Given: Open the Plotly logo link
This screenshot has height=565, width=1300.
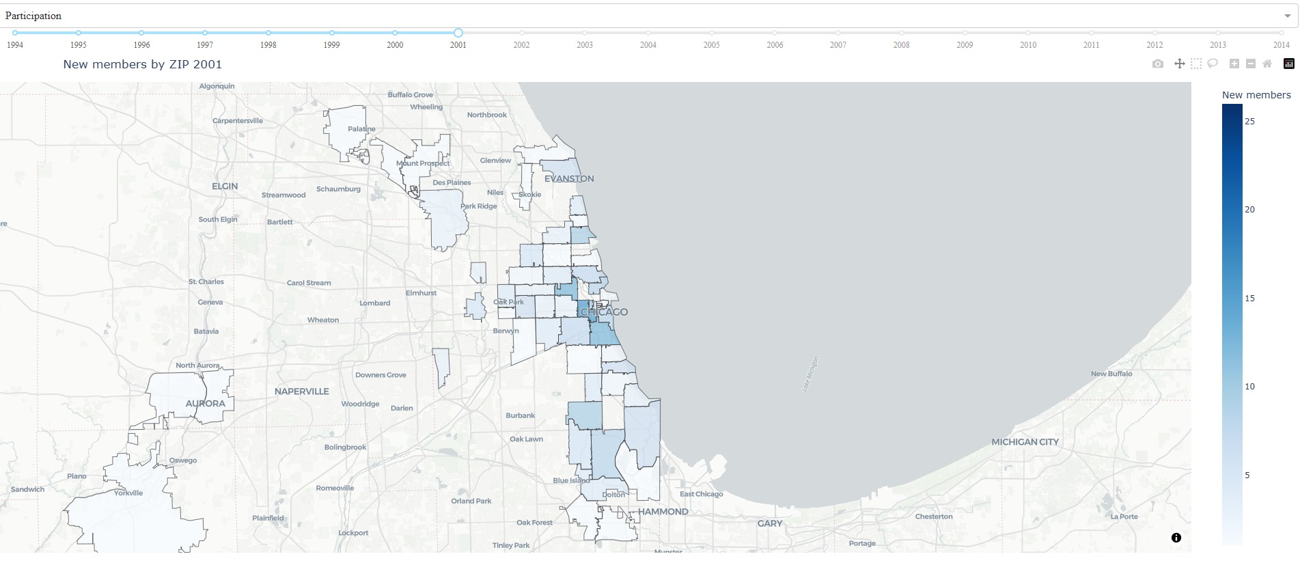Looking at the screenshot, I should (x=1288, y=64).
